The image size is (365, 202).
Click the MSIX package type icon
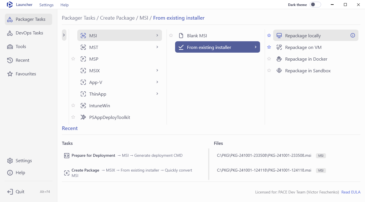pyautogui.click(x=83, y=71)
